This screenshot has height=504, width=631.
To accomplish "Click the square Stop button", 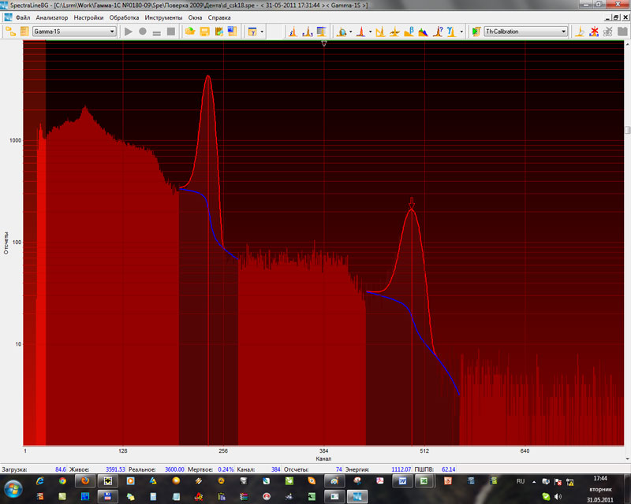I will pos(170,31).
